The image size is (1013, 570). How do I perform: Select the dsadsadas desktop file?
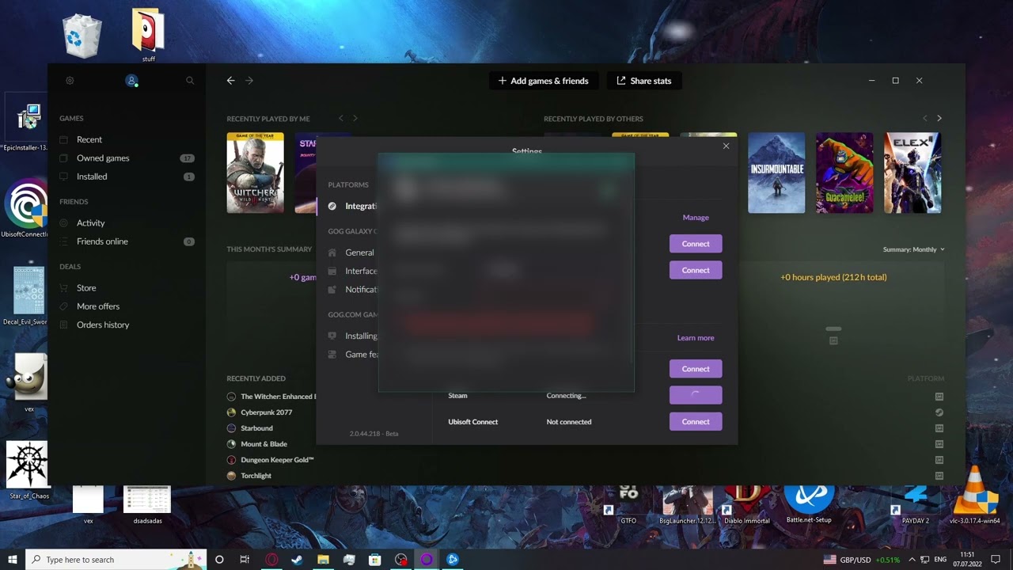[147, 505]
